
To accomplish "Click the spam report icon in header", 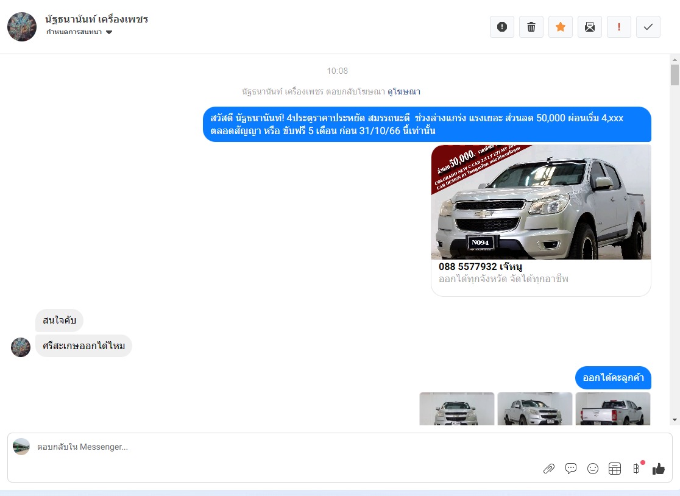I will tap(501, 27).
